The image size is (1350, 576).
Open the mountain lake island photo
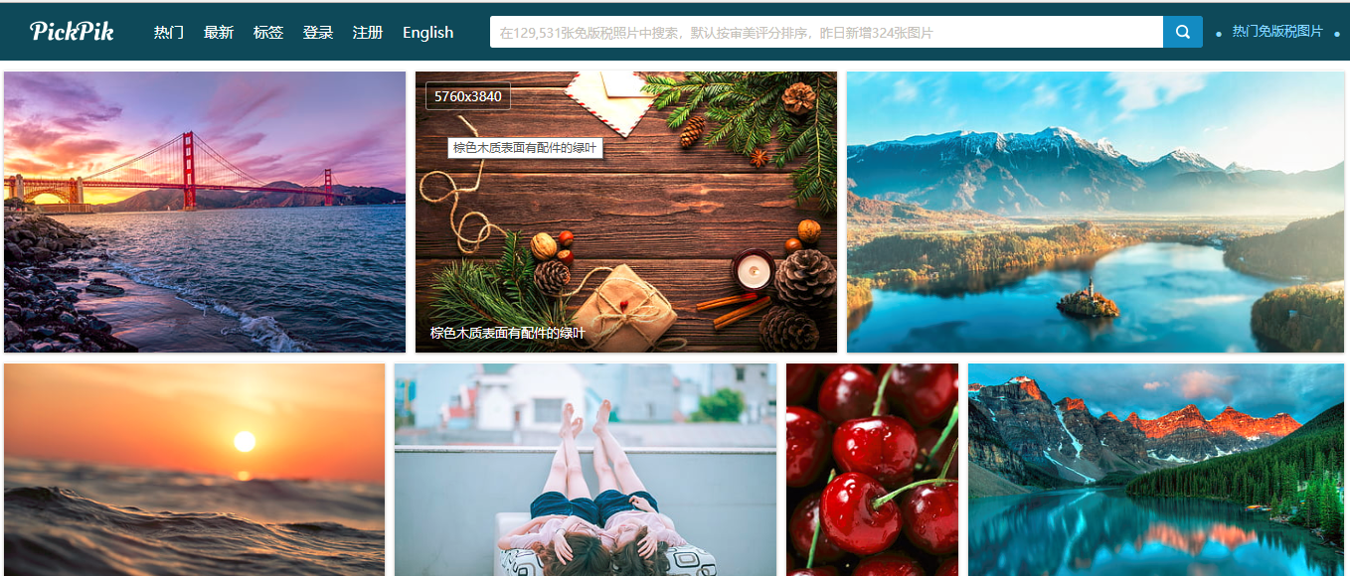(1096, 212)
